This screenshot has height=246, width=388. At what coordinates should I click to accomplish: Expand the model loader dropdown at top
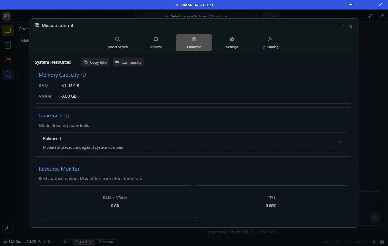(226, 16)
